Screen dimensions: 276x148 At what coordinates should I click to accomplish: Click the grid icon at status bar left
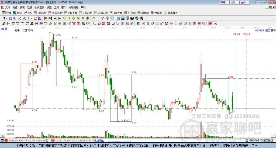pos(2,140)
